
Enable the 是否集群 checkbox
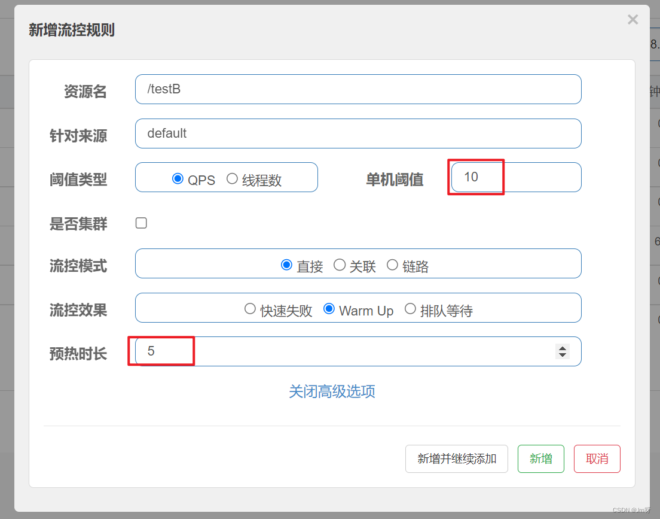pos(141,223)
